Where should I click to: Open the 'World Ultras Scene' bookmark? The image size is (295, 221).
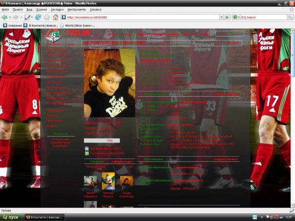[78, 25]
